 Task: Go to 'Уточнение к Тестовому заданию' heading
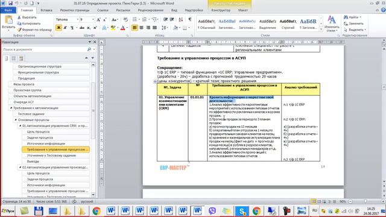click(51, 156)
